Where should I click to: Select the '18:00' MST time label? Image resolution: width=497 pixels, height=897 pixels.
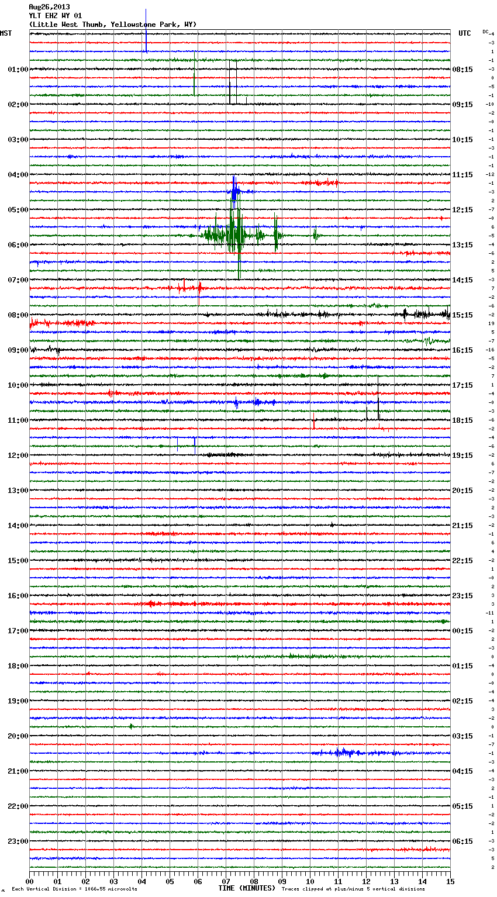(18, 666)
